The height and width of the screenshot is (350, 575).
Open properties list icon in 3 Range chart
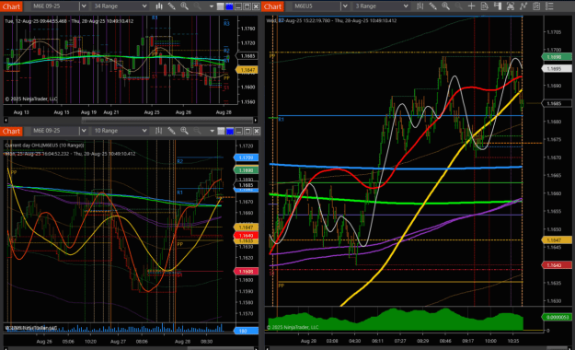point(549,6)
